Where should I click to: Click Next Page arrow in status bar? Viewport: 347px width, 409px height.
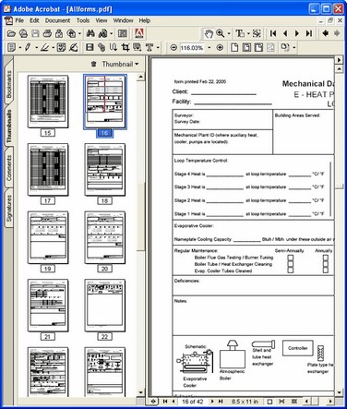[x=212, y=402]
